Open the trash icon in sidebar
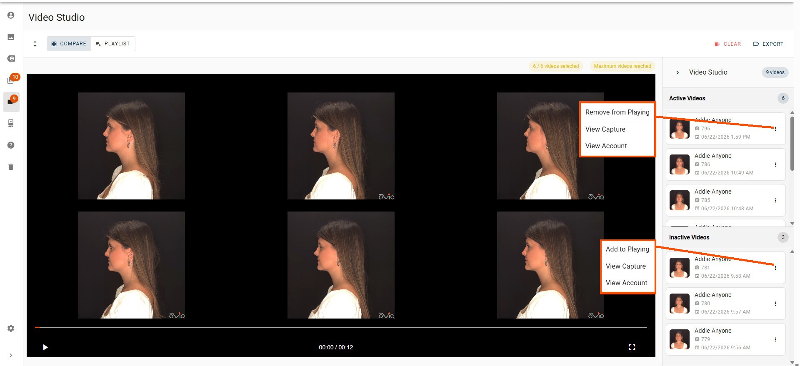 [x=11, y=167]
